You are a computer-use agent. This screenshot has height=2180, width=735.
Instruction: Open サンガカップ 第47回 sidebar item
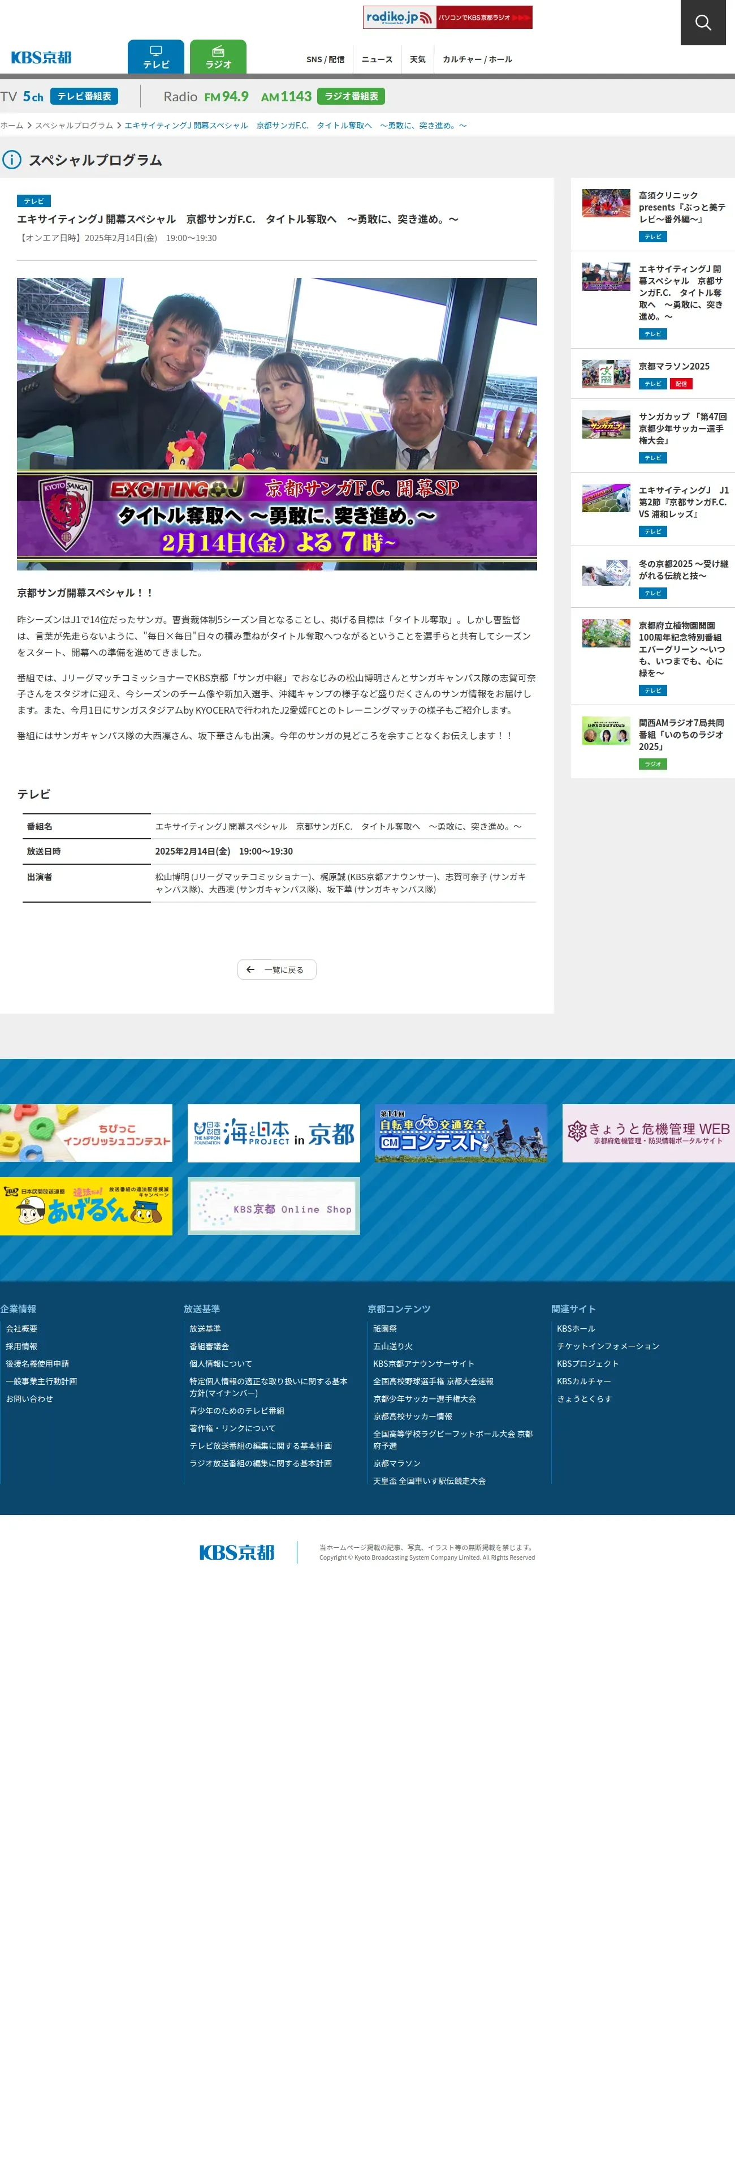[652, 436]
